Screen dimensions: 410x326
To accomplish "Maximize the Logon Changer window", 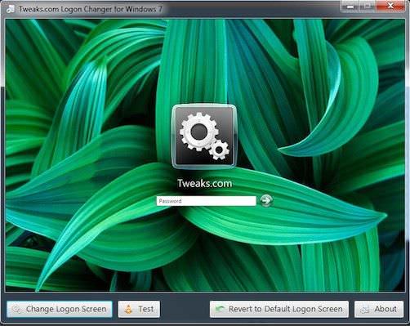I will pos(368,7).
